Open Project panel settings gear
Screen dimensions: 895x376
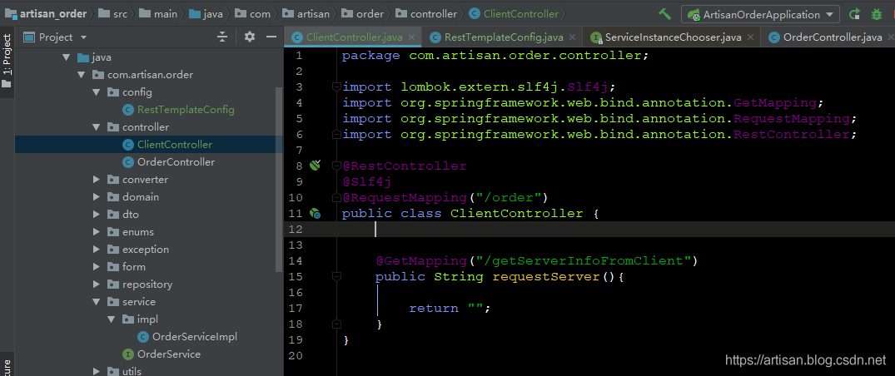pyautogui.click(x=249, y=37)
